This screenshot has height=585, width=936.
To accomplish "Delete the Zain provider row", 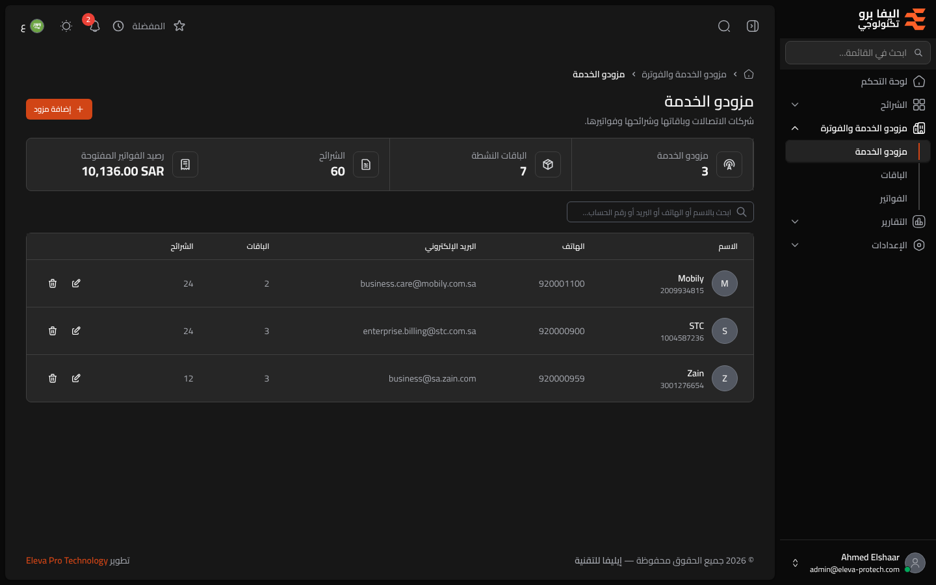I will 53,378.
